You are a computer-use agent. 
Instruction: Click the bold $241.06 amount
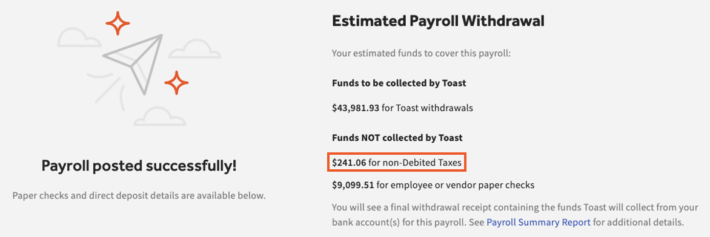349,163
